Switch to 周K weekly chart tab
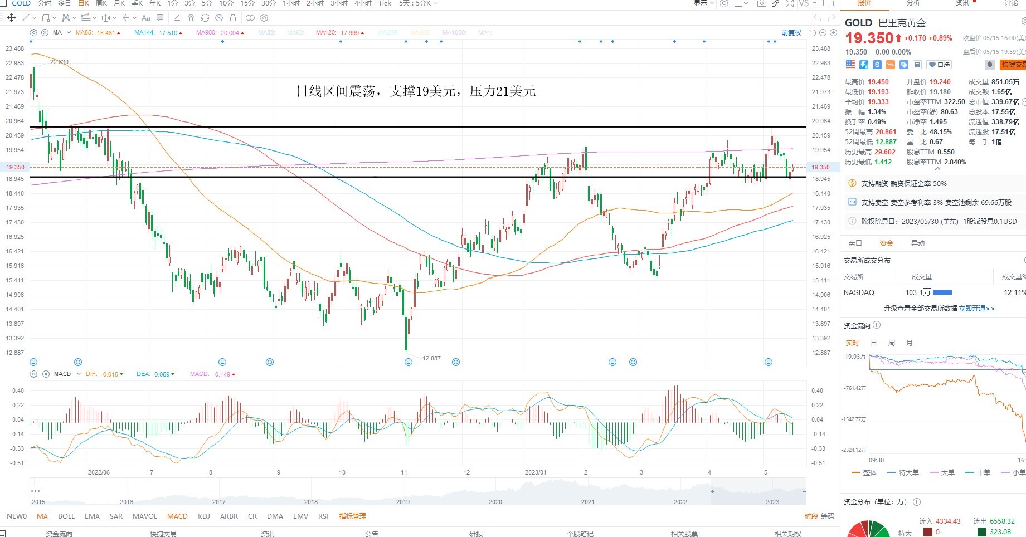 [x=101, y=3]
